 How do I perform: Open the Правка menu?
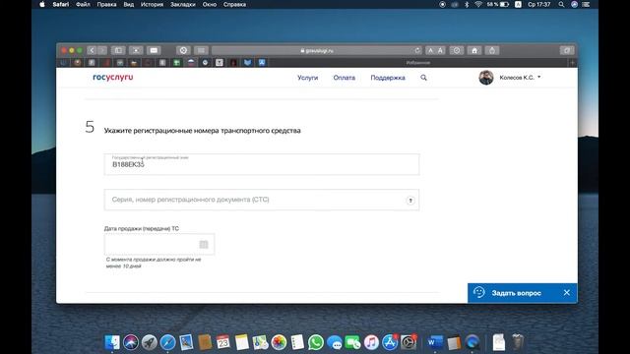106,4
